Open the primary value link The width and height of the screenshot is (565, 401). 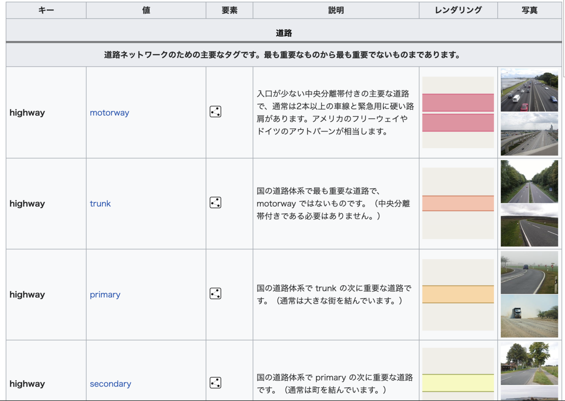[x=105, y=295]
